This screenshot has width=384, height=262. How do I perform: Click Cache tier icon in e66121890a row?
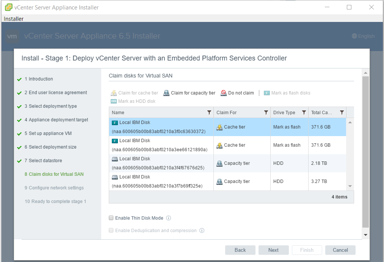219,146
